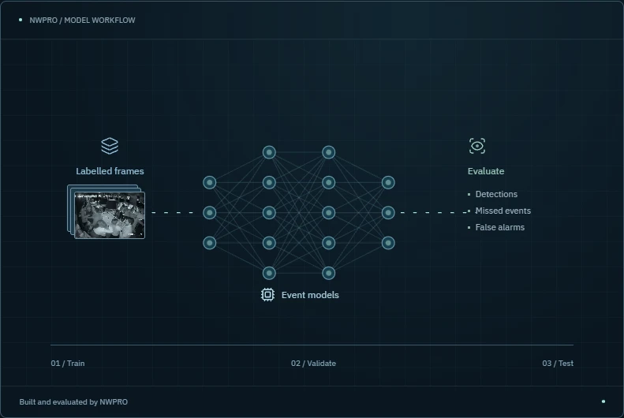
Task: Click the small dot in the footer corner
Action: [603, 401]
